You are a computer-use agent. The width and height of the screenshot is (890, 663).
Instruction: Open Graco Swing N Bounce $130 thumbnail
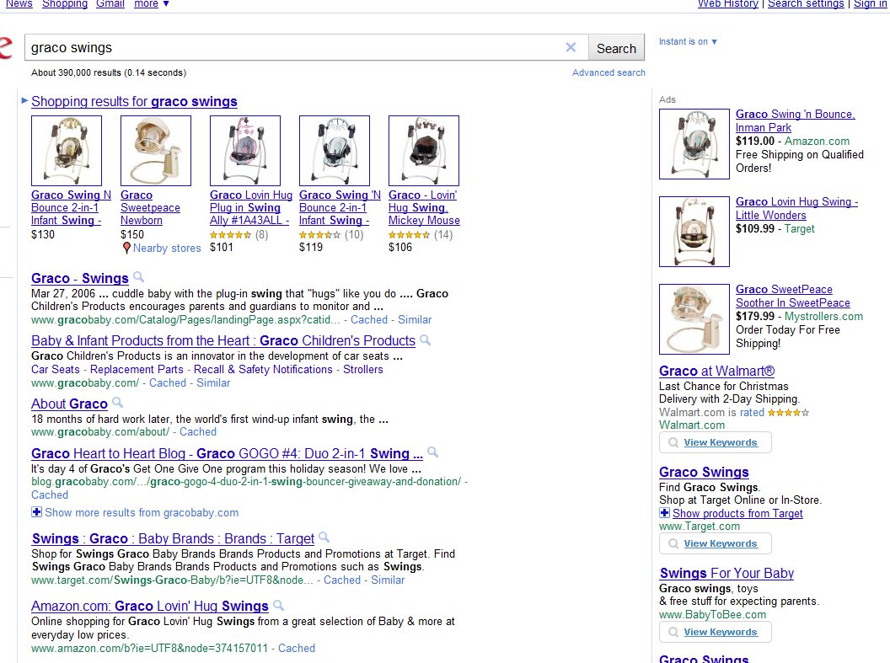pyautogui.click(x=67, y=151)
